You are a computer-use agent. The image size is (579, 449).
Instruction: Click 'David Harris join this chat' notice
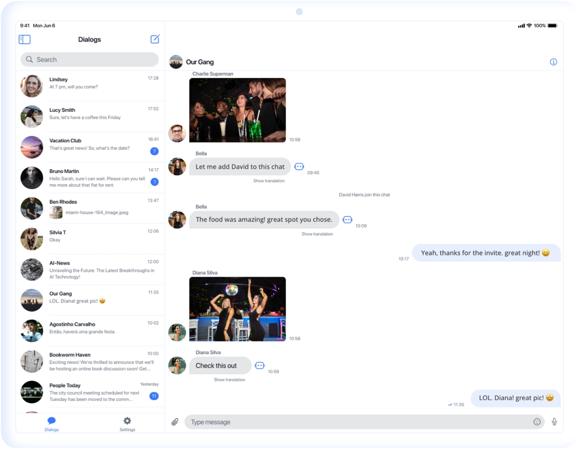(364, 195)
